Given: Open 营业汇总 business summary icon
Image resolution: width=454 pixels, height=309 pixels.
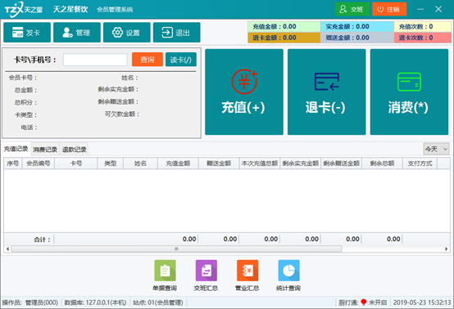Looking at the screenshot, I should click(x=247, y=275).
